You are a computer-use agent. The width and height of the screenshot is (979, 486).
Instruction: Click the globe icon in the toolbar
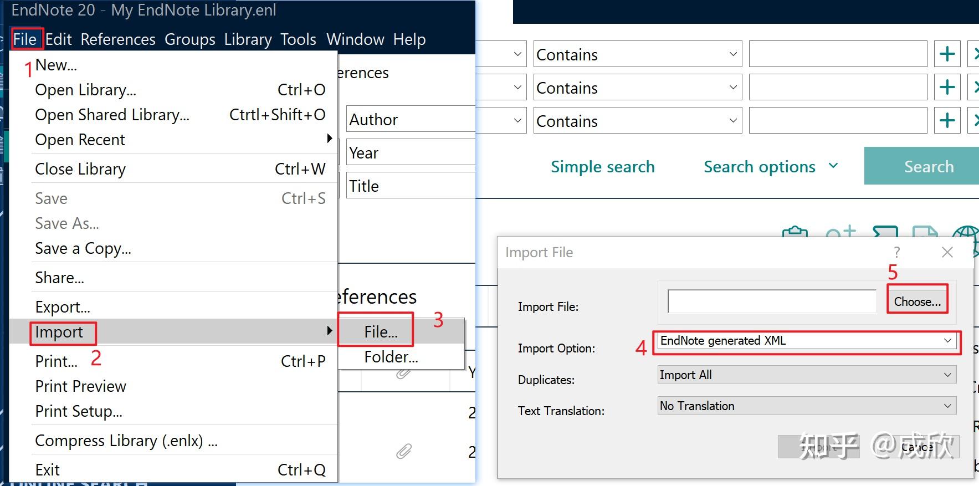966,235
